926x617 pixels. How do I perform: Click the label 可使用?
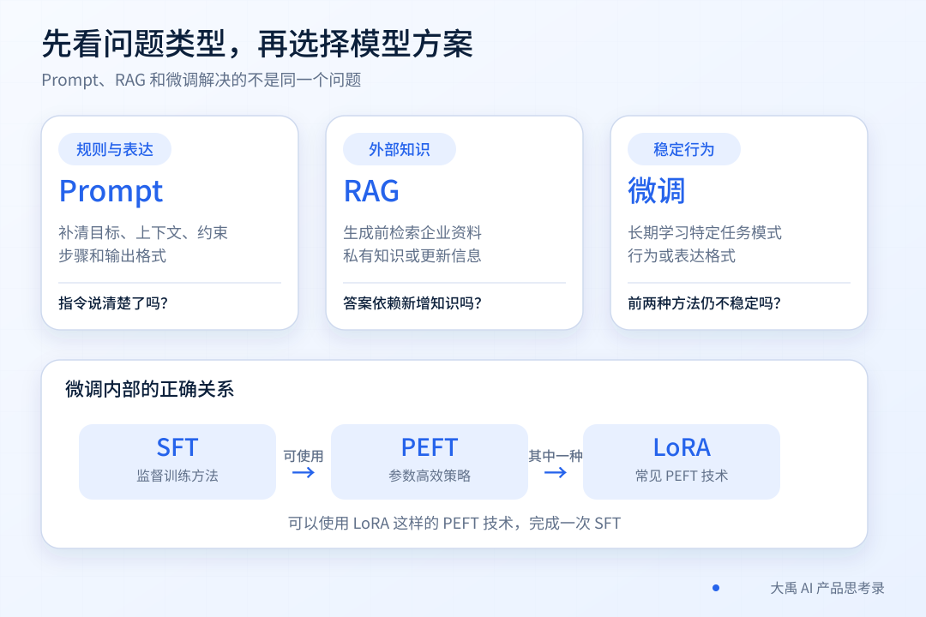click(303, 456)
